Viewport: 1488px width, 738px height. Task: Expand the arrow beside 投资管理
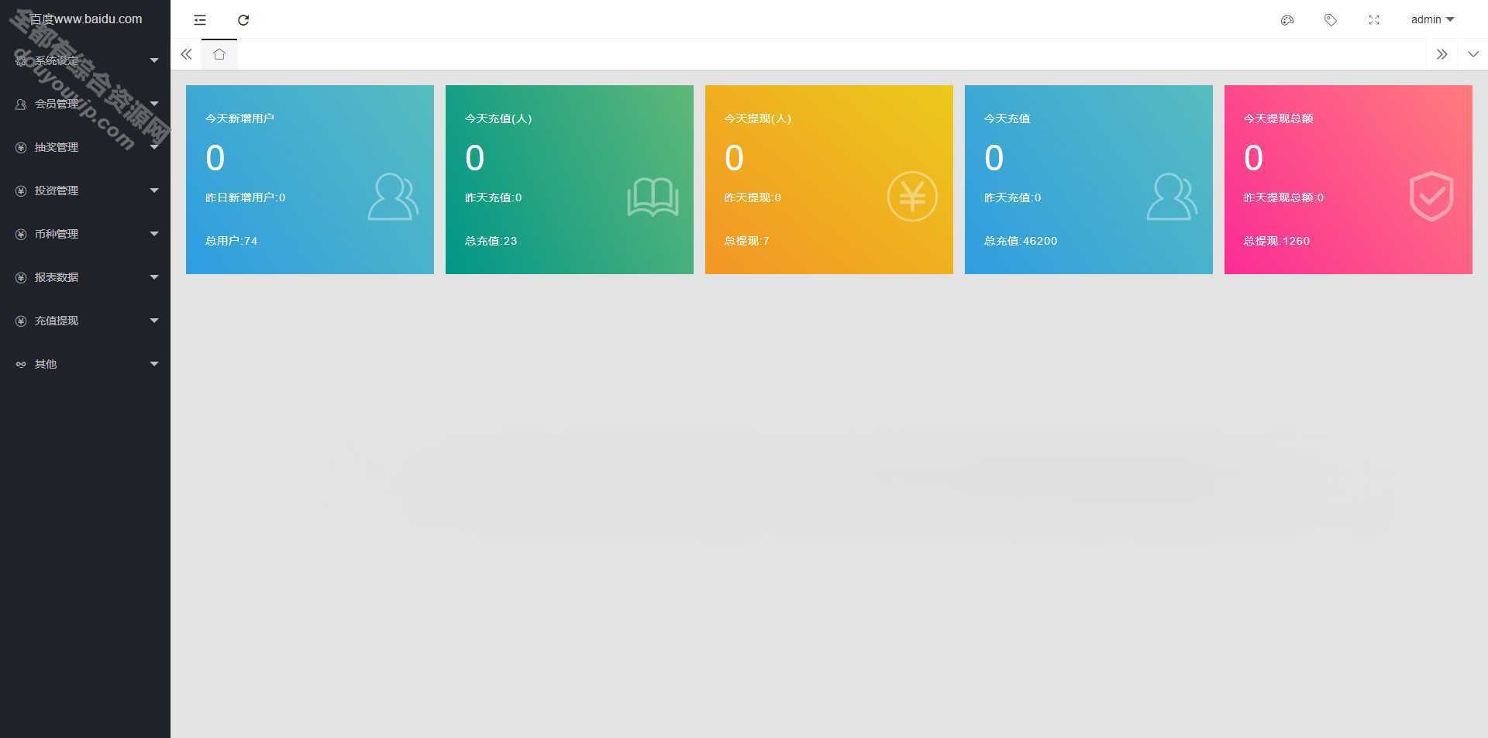tap(154, 191)
